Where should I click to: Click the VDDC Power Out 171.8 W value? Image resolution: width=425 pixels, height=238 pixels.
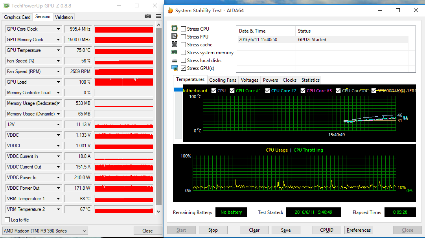[x=77, y=188]
